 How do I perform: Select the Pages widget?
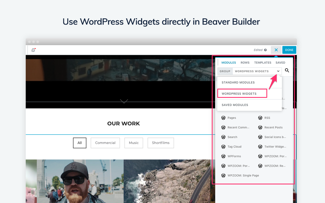pos(229,118)
